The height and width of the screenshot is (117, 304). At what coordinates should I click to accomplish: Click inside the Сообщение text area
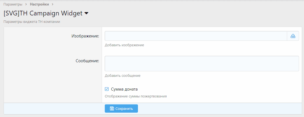pos(202,64)
